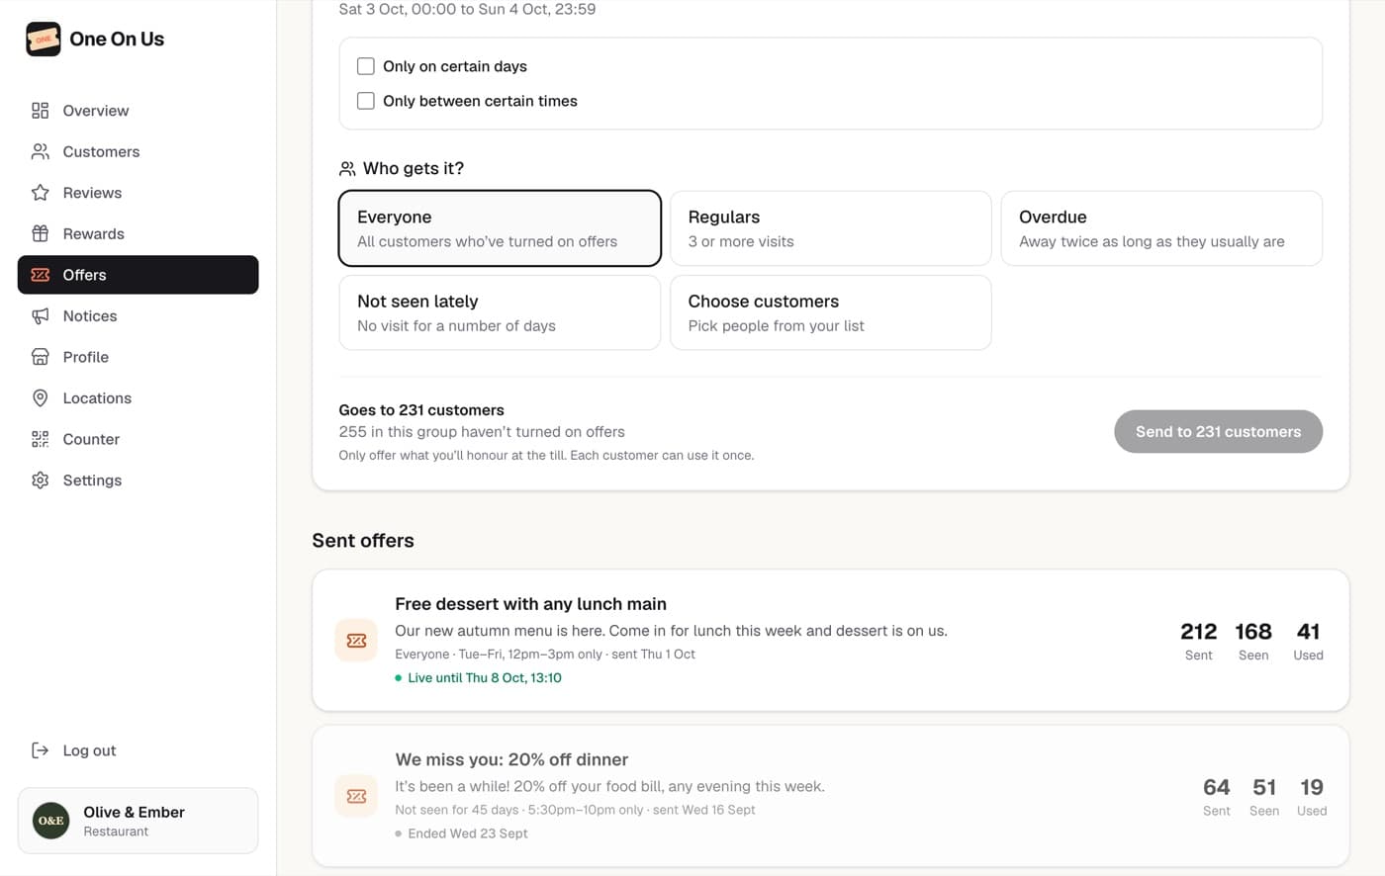Screen dimensions: 1385x876
Task: Click the We miss you offer ticket icon
Action: coord(357,796)
